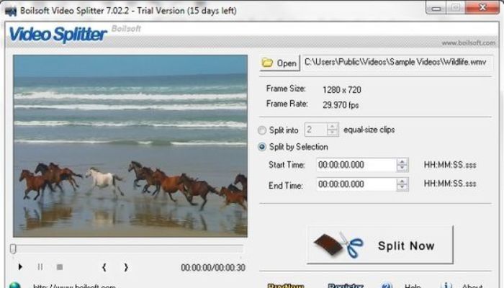
Task: Close the Video Splitter window
Action: coord(482,8)
